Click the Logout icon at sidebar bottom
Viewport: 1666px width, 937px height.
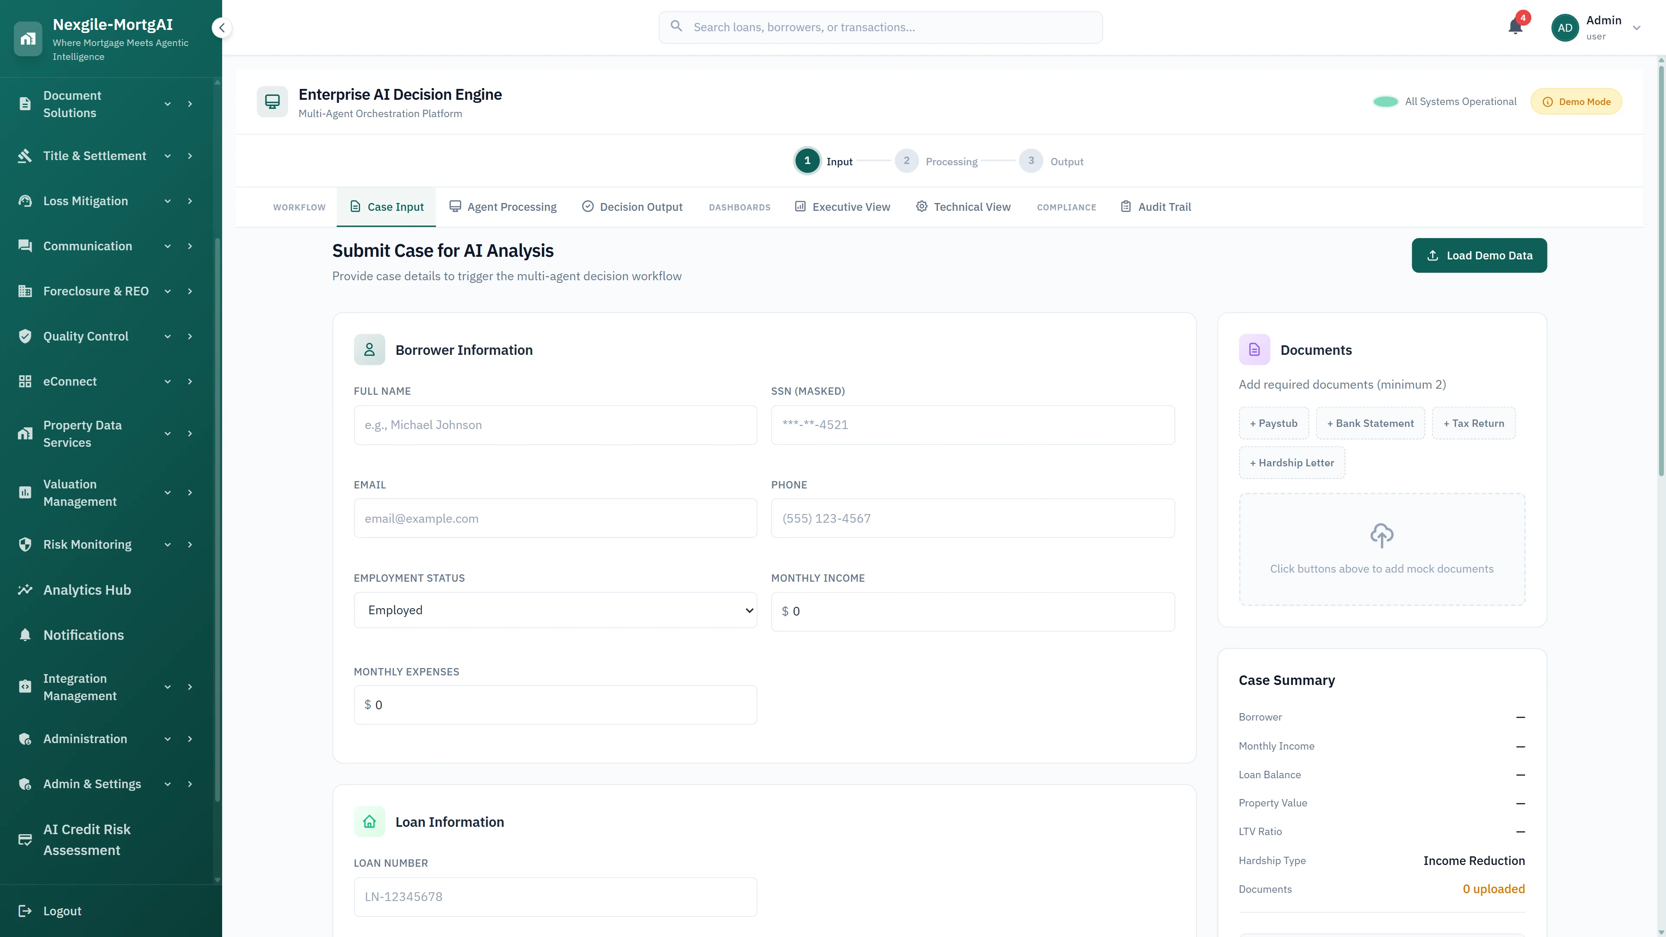[x=25, y=911]
